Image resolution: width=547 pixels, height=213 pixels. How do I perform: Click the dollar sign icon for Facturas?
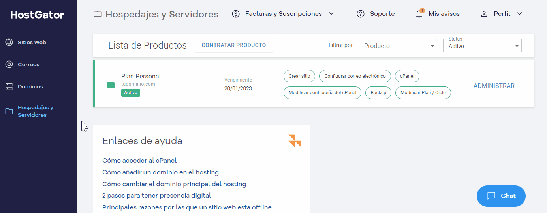236,14
